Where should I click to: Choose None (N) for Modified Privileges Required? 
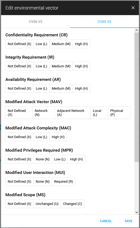pos(43,159)
